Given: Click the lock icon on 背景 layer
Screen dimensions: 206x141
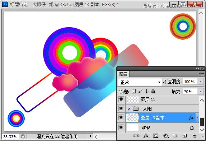Looking at the screenshot, I should click(192, 128).
